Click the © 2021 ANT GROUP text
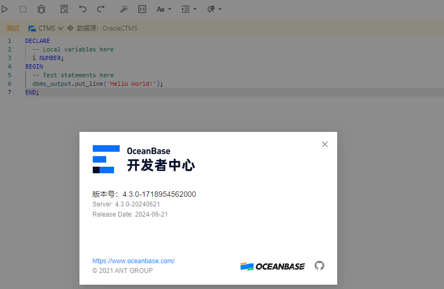 click(122, 271)
